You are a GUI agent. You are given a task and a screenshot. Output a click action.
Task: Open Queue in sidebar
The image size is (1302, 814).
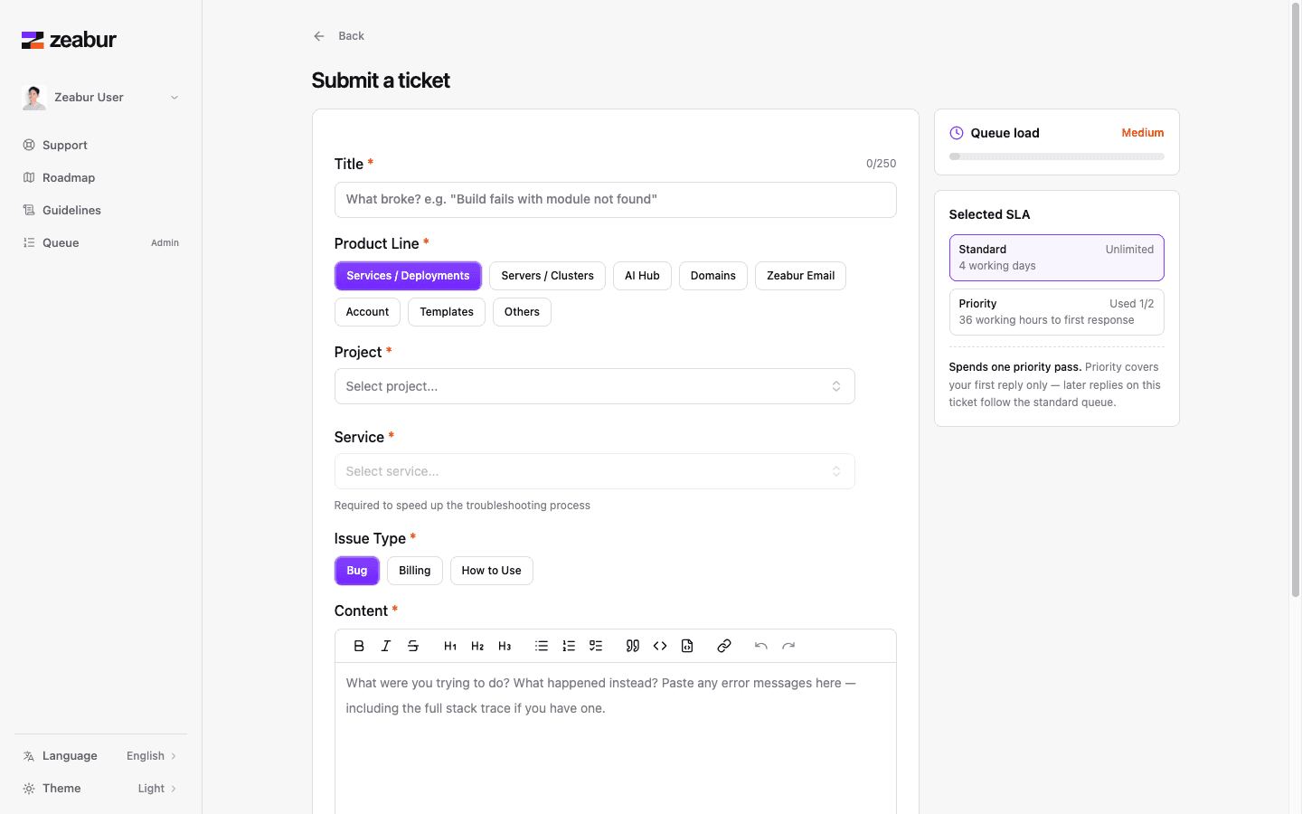[x=100, y=242]
